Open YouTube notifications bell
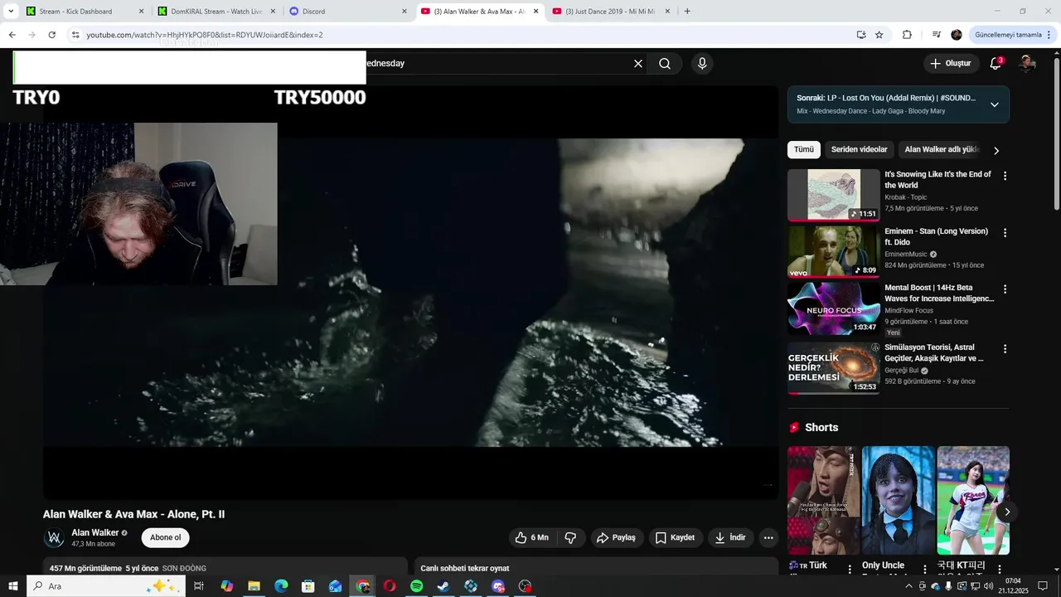Image resolution: width=1061 pixels, height=597 pixels. (996, 64)
